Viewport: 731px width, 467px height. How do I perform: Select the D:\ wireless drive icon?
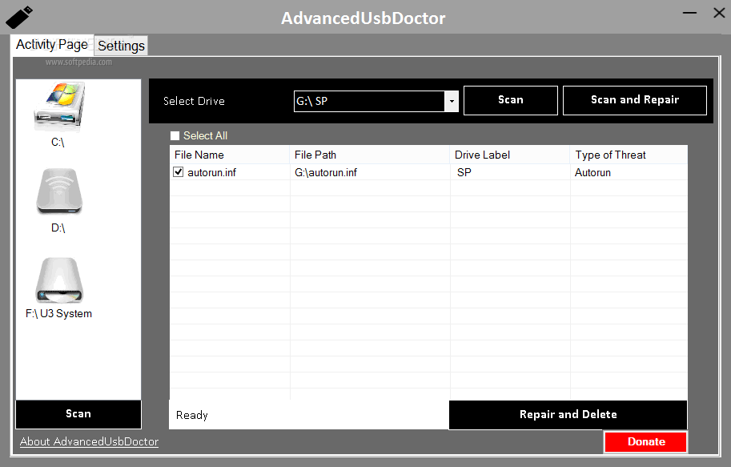[59, 191]
